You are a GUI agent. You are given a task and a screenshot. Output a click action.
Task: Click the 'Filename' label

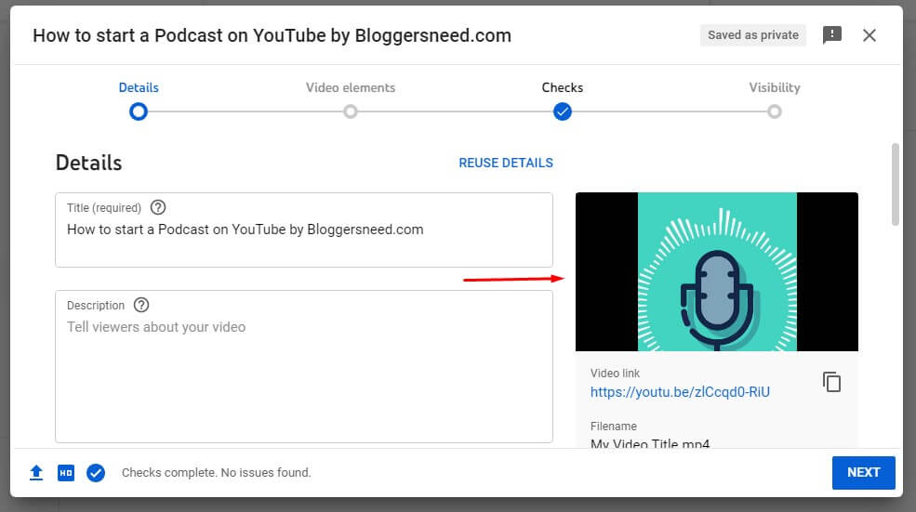(614, 427)
